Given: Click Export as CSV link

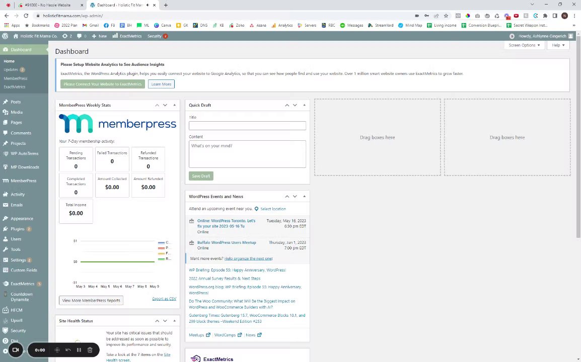Looking at the screenshot, I should click(164, 299).
